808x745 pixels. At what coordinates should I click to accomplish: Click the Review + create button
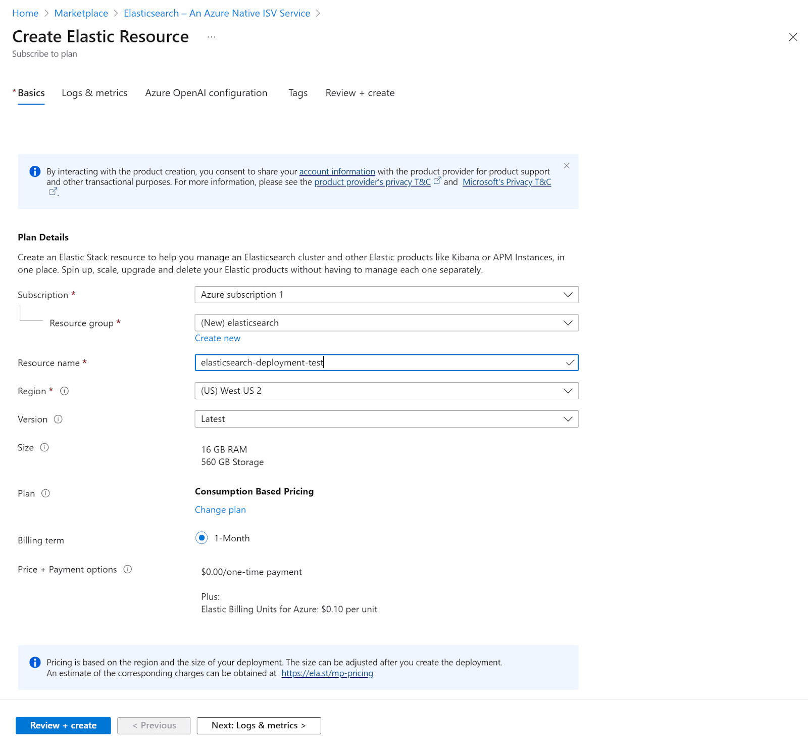63,725
